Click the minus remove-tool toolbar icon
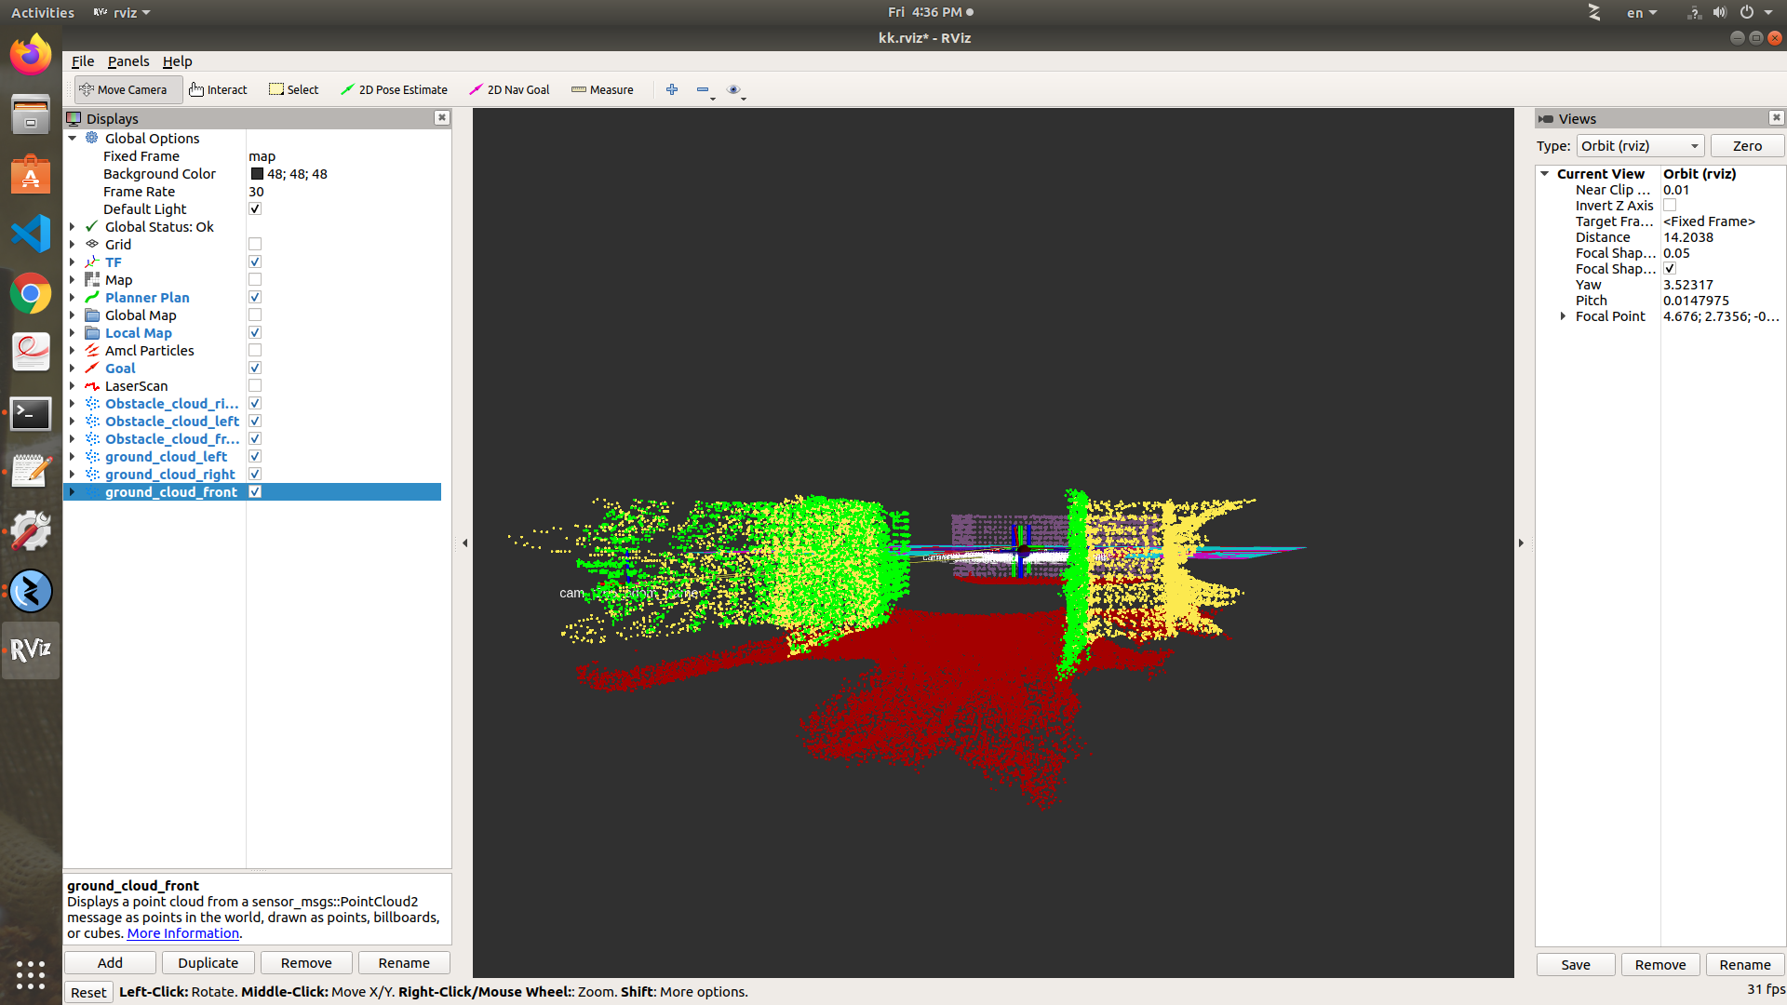1787x1005 pixels. click(x=703, y=89)
